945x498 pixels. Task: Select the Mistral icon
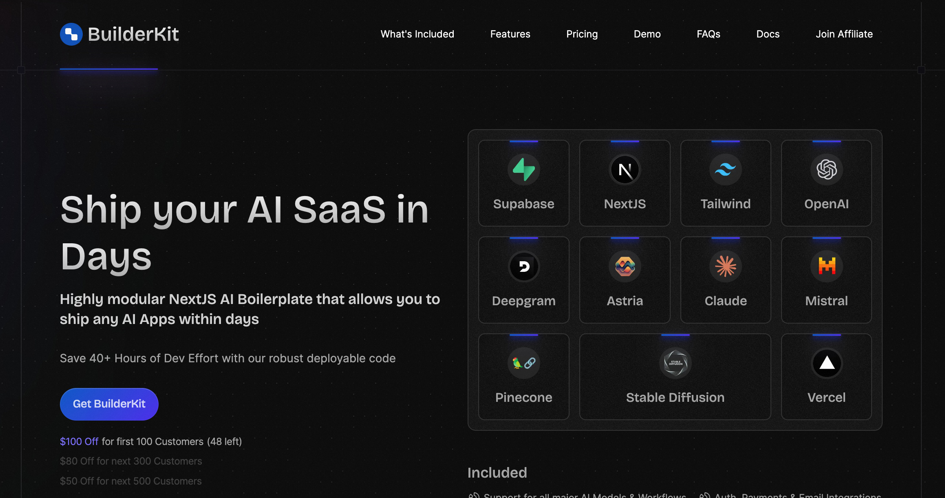point(827,266)
